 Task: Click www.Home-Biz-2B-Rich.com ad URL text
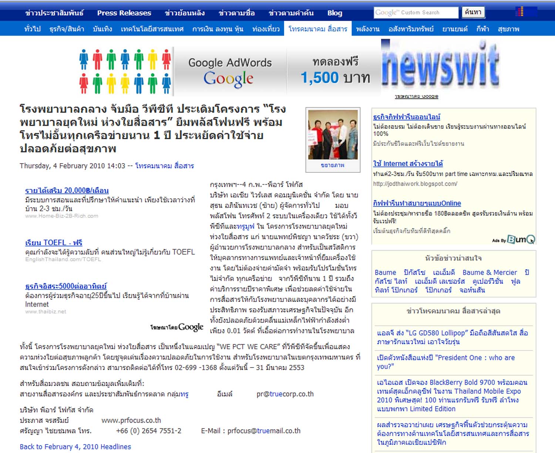click(61, 216)
